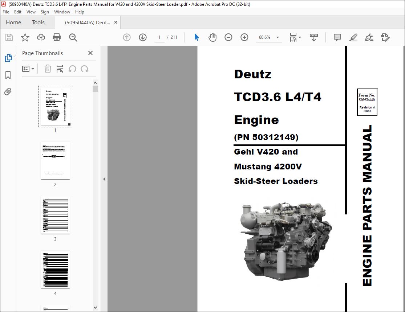Select the Highlight text pen tool
The width and height of the screenshot is (405, 312).
coord(353,37)
